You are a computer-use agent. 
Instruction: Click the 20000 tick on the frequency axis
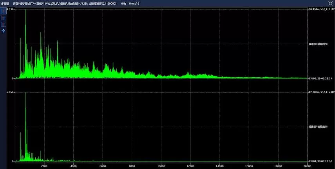307,165
